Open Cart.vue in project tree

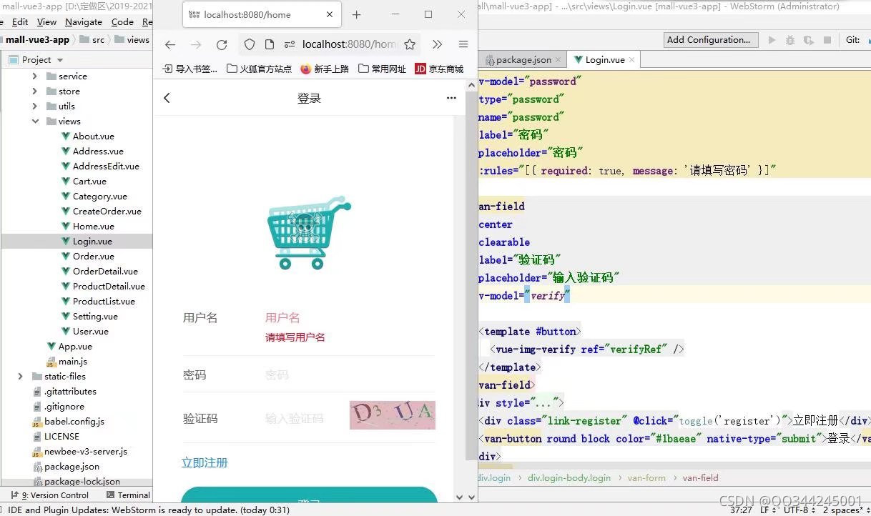[89, 181]
